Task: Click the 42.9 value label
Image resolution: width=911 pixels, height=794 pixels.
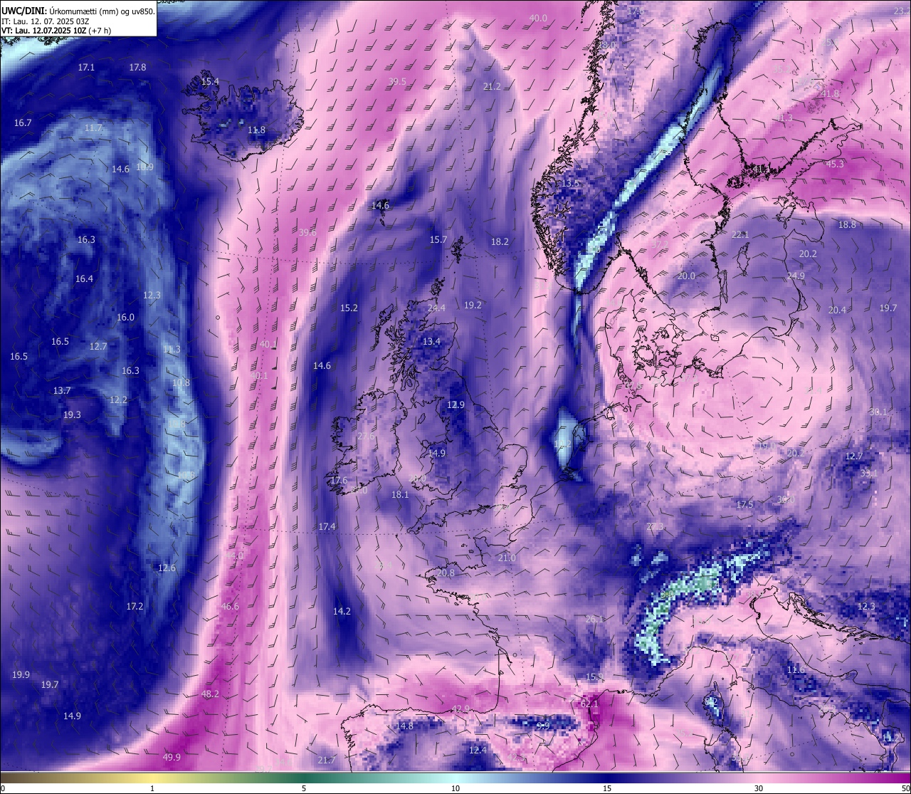Action: 460,709
